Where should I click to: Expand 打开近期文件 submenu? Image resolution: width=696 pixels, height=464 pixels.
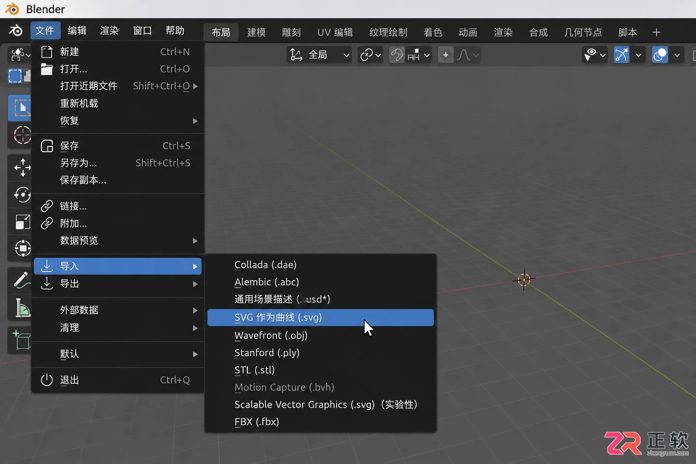click(x=117, y=86)
